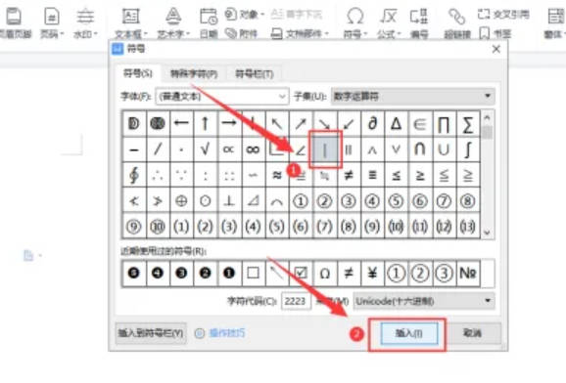Open the 页眉页脚 header and footer tool
This screenshot has height=383, width=566.
click(x=15, y=22)
